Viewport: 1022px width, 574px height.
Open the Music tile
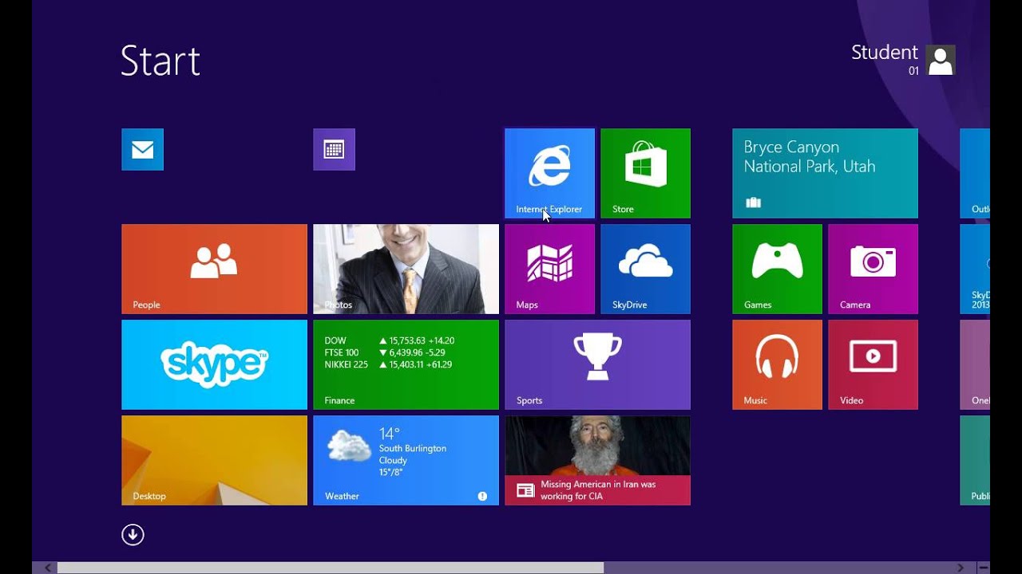(x=777, y=364)
